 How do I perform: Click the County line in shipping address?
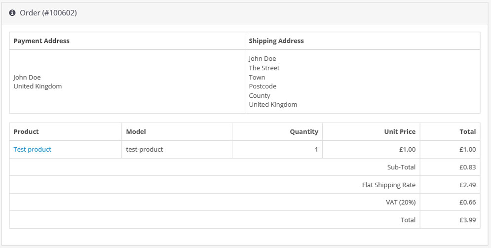click(x=260, y=96)
